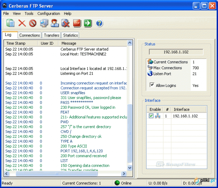Click the log scroll up arrow
This screenshot has height=188, width=218.
pos(130,43)
